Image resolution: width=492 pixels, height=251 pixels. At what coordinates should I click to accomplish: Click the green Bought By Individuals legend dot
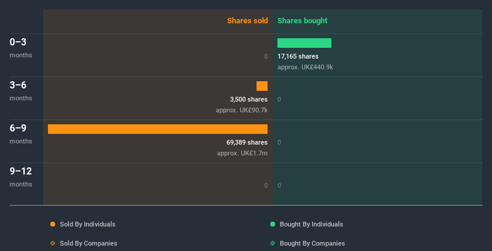coord(273,224)
